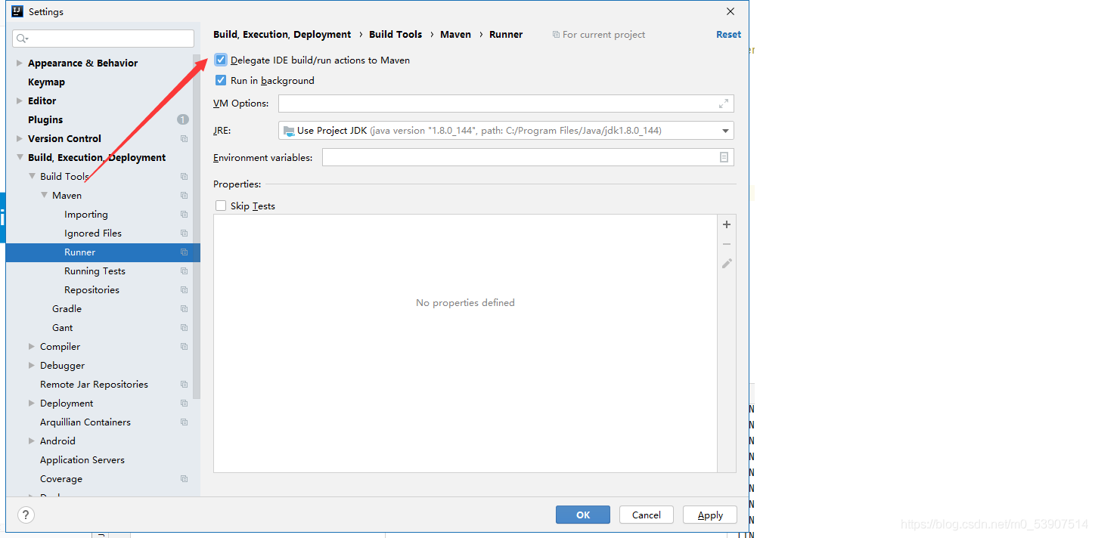
Task: Collapse the Build Tools node
Action: pos(32,177)
